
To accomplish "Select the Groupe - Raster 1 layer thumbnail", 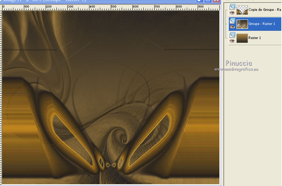I will [x=242, y=24].
